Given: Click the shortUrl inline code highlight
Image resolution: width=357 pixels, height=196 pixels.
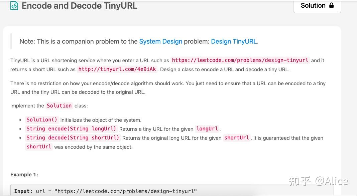Looking at the screenshot, I should pos(237,138).
